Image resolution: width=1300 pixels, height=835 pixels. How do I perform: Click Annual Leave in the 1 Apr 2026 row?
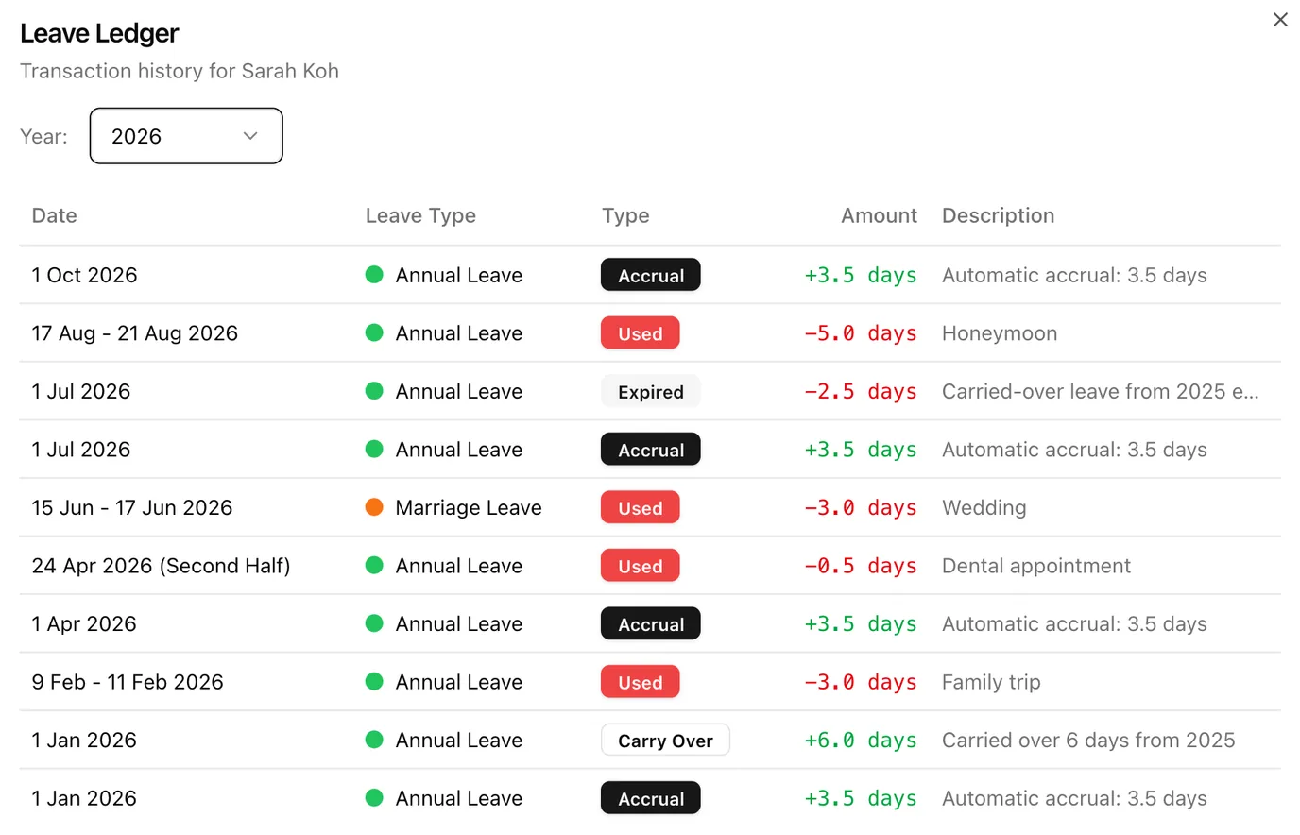click(459, 624)
